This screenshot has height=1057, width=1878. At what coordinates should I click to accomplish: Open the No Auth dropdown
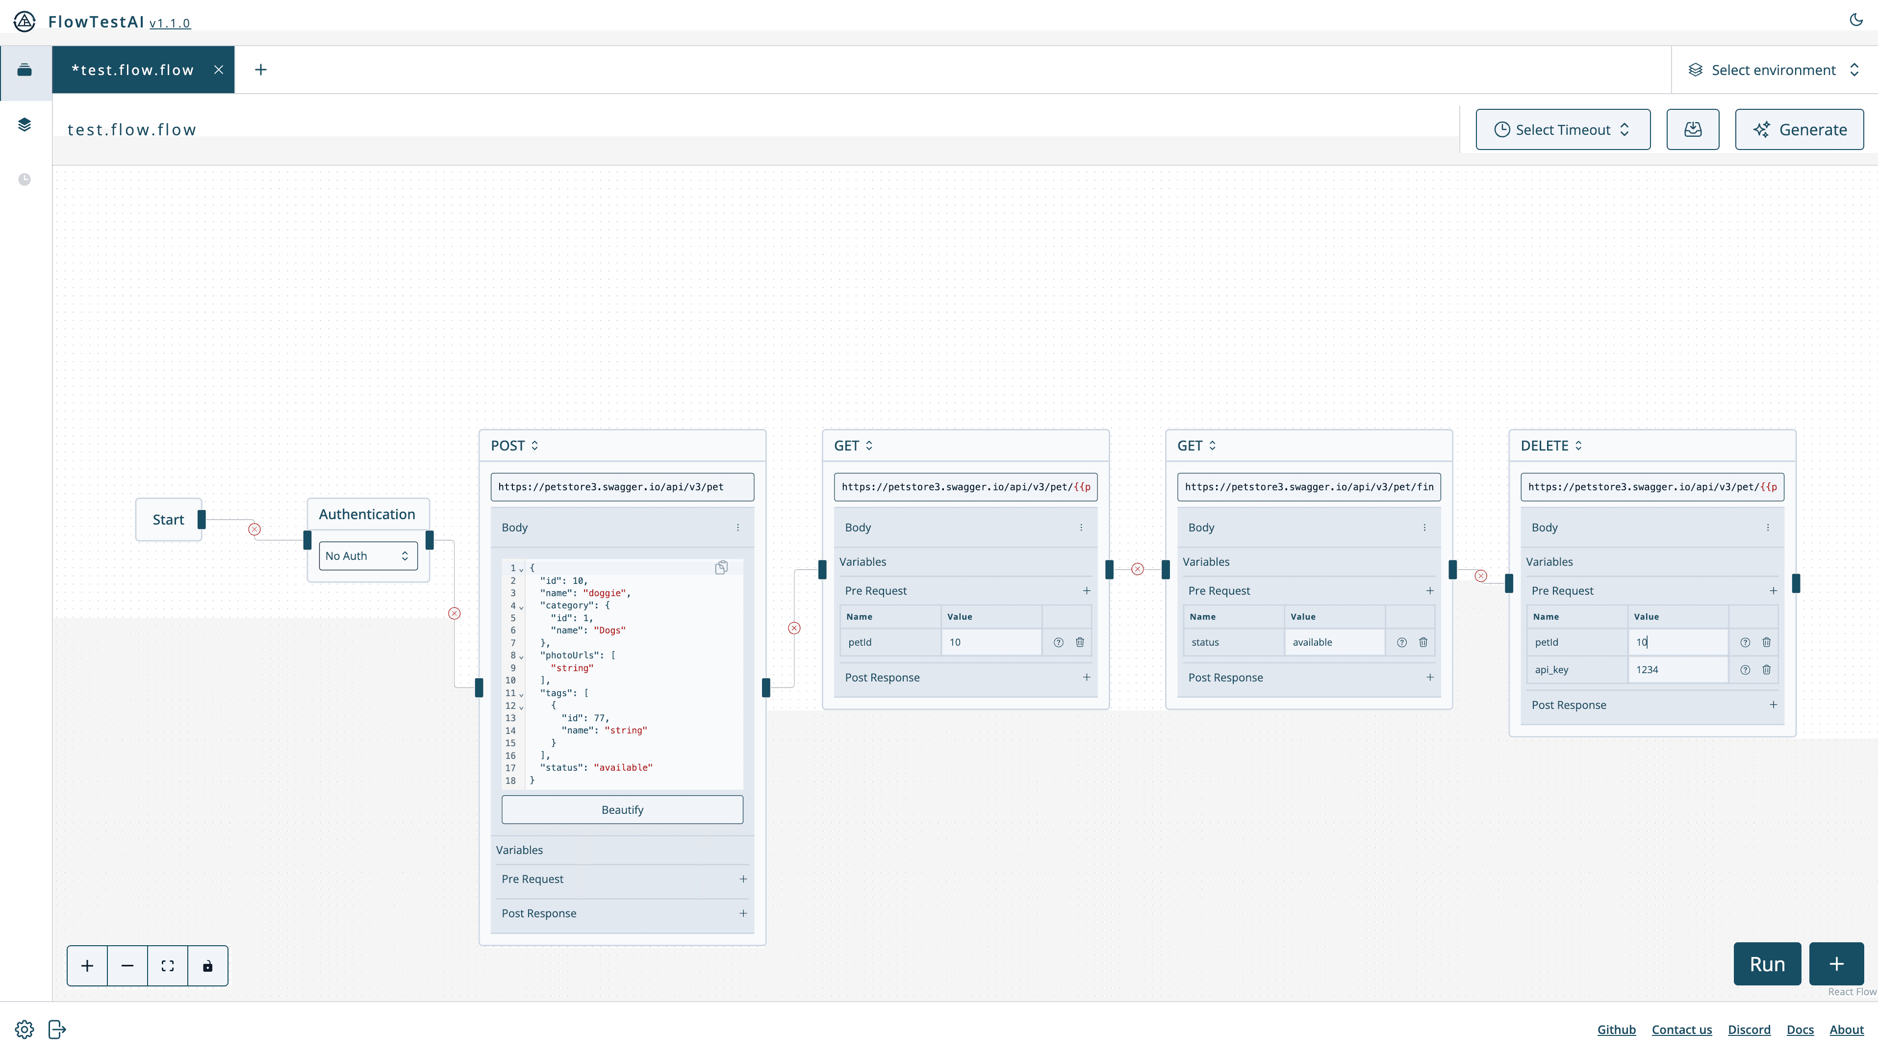(367, 556)
